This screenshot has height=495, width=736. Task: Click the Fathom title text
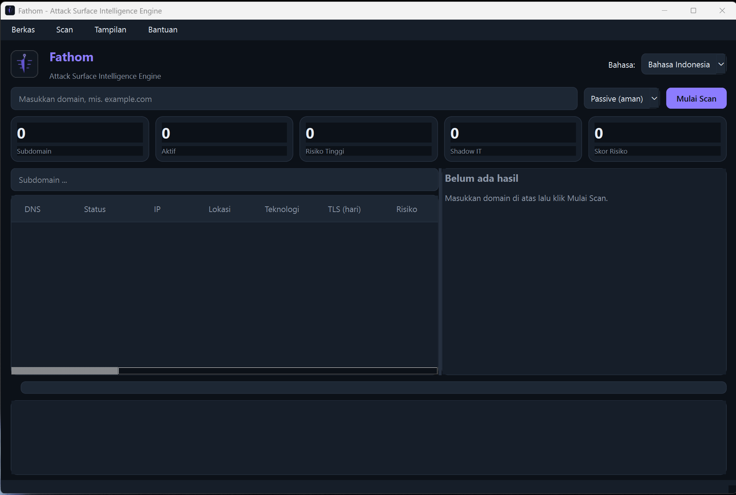pos(71,57)
